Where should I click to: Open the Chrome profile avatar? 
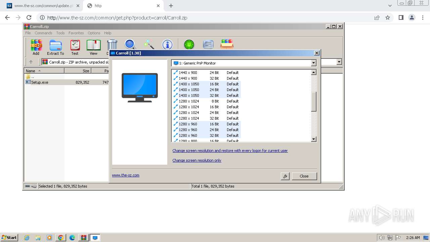coord(412,17)
